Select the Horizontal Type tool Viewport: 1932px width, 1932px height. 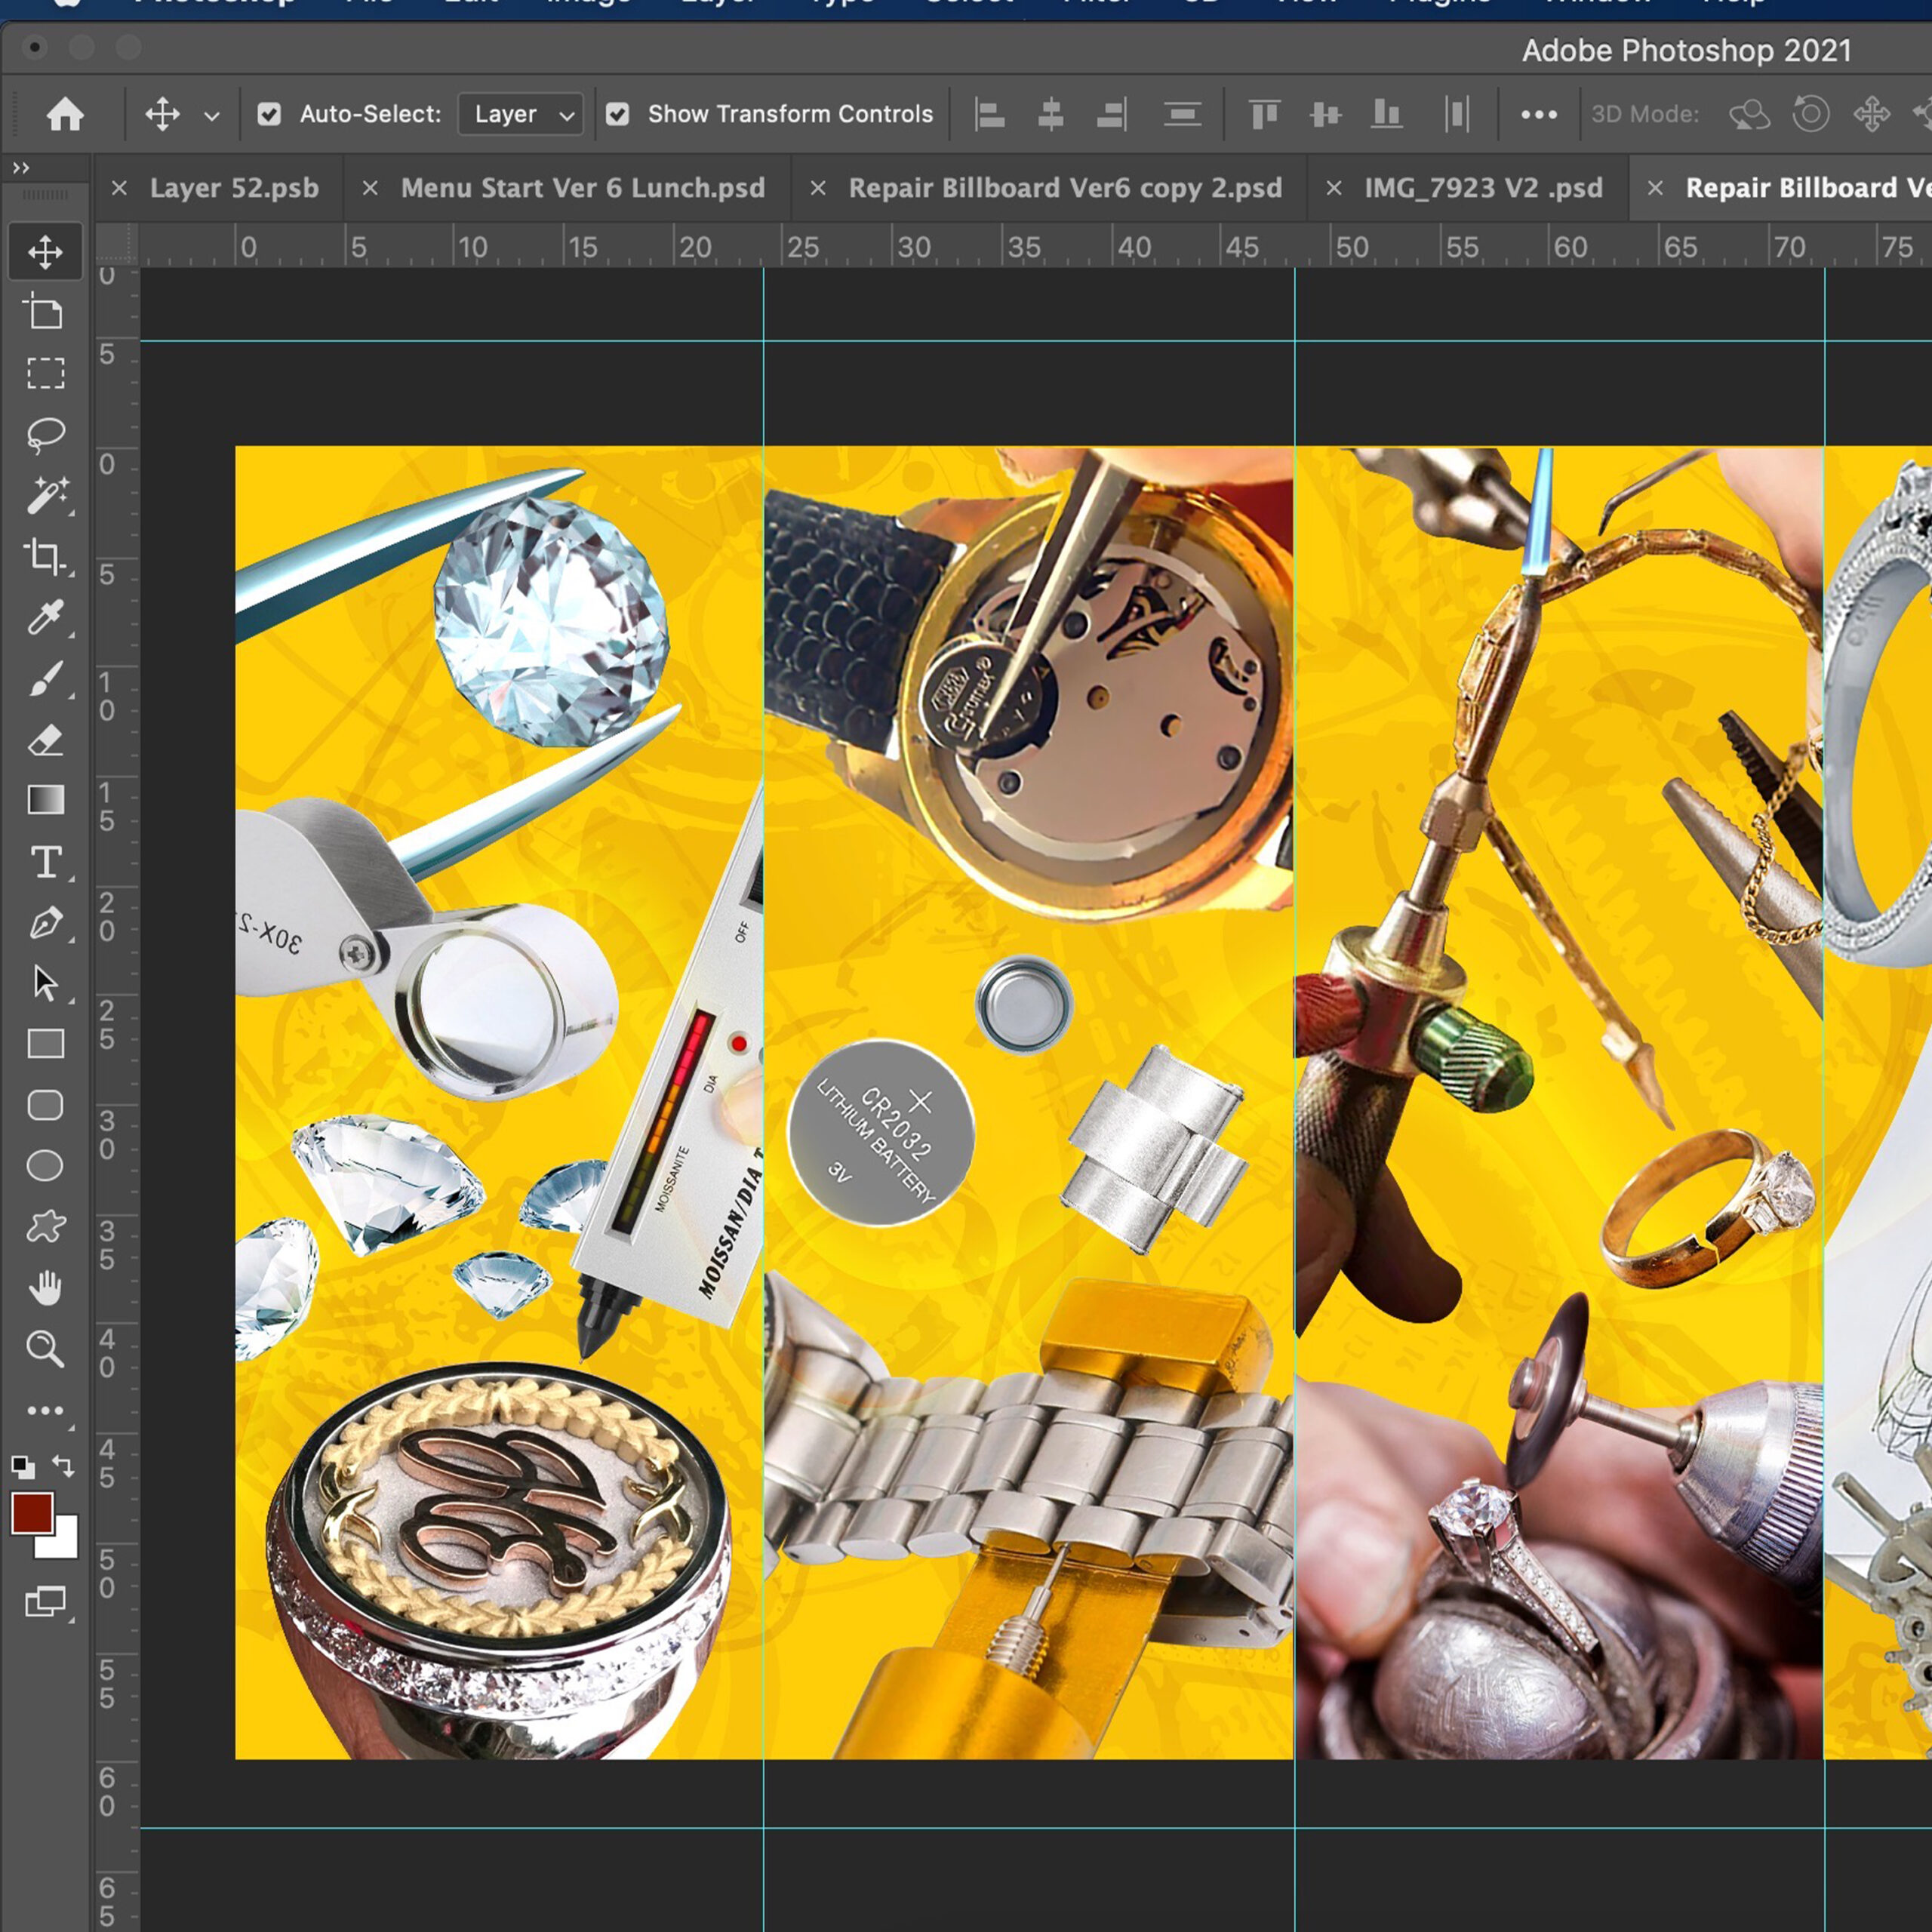click(45, 862)
